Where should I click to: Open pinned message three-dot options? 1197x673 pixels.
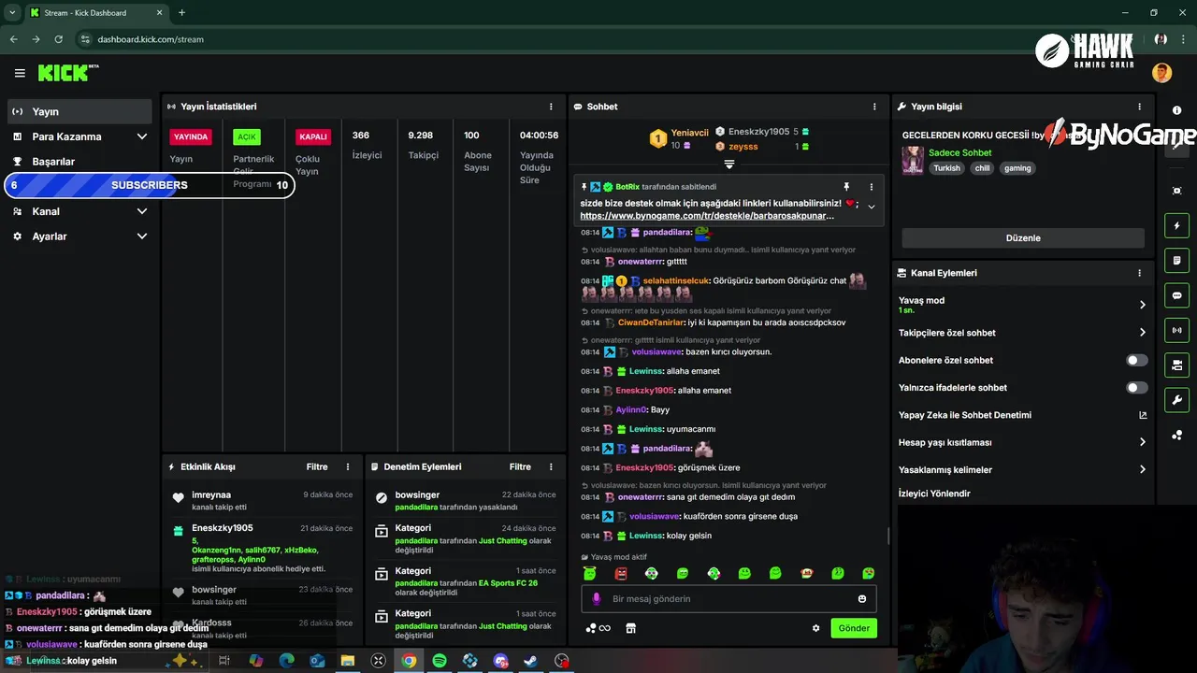872,187
